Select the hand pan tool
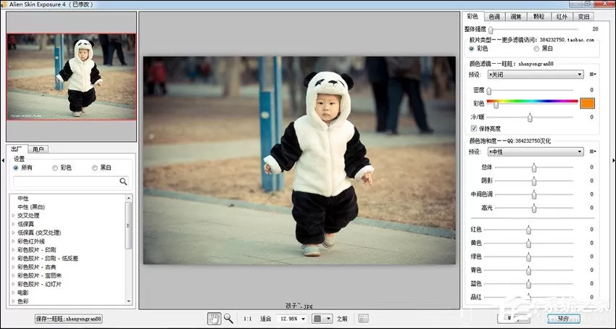 click(214, 318)
